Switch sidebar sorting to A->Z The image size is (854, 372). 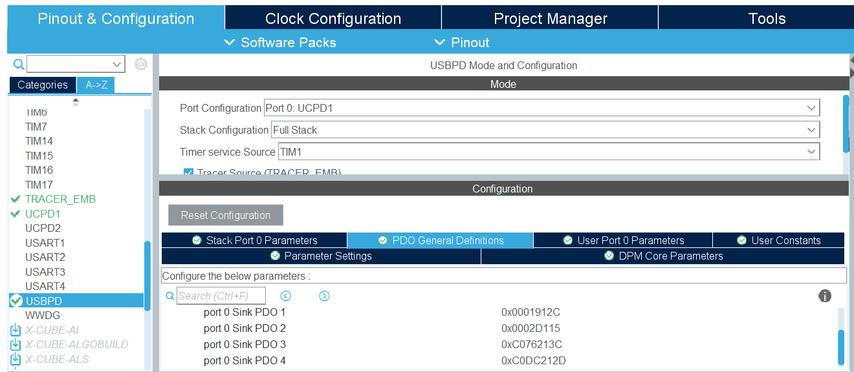(95, 85)
